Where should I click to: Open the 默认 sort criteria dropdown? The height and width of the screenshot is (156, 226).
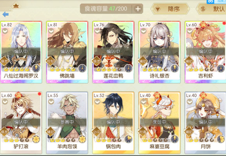(x=211, y=9)
